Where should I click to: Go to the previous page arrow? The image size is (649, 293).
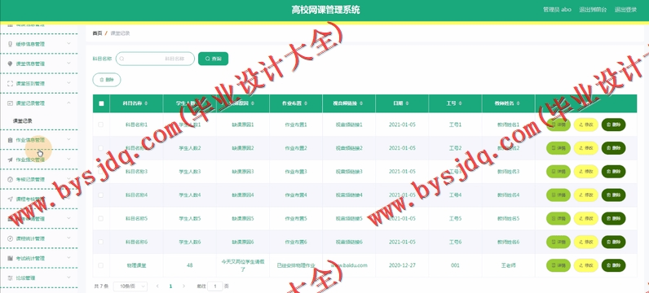157,286
